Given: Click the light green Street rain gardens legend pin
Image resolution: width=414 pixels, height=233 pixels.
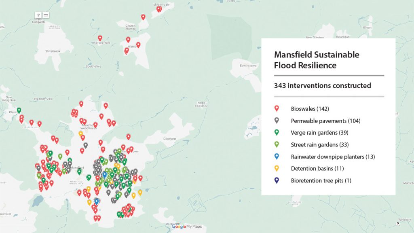Looking at the screenshot, I should pos(277,144).
